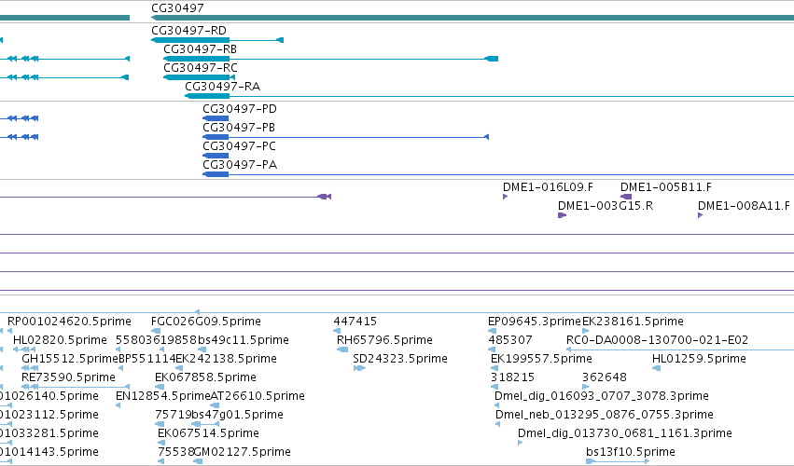Open EST RE73590.5prime label
Image resolution: width=794 pixels, height=466 pixels.
coord(68,377)
